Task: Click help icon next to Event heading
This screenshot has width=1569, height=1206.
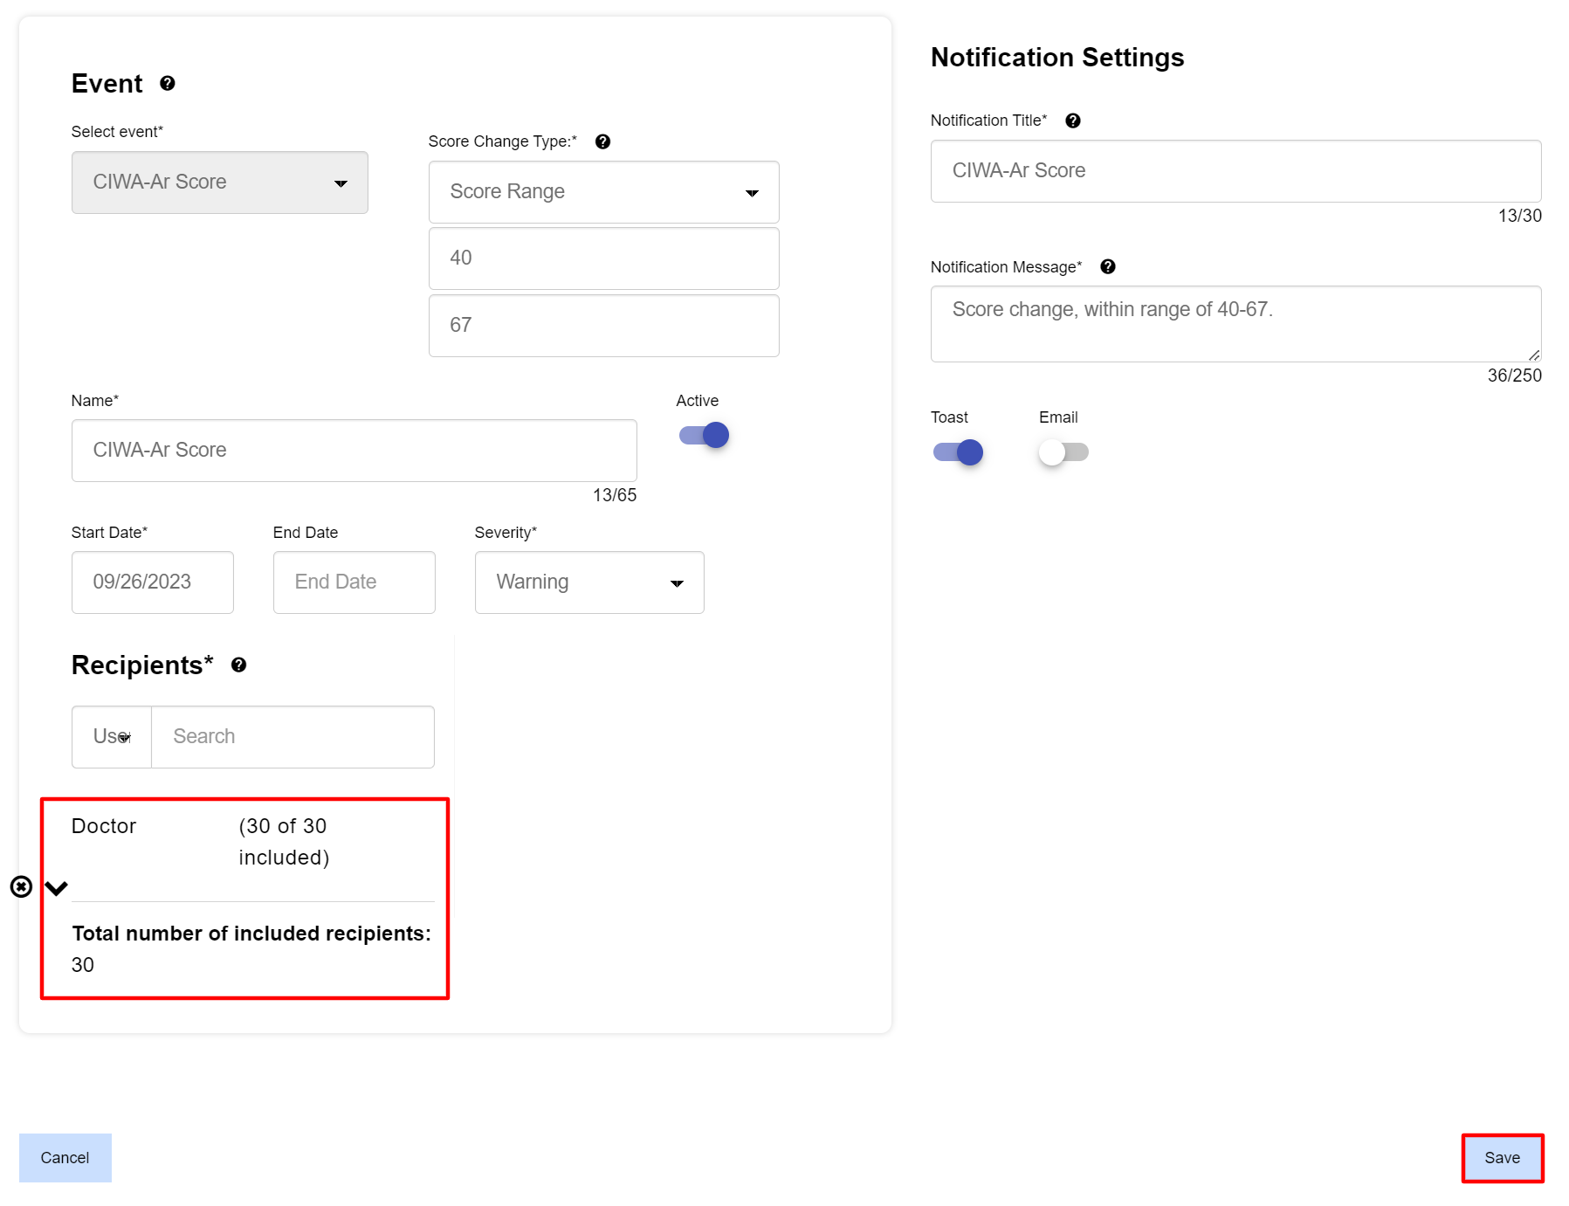Action: 168,84
